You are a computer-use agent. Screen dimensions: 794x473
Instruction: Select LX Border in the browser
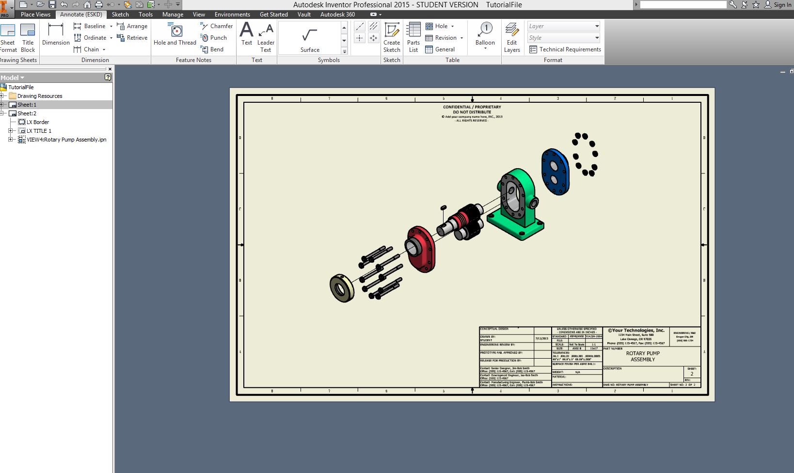(x=37, y=122)
